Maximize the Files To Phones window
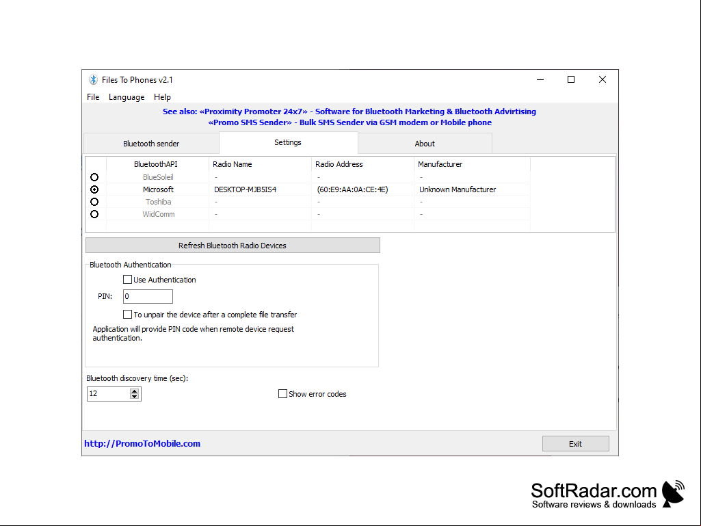The width and height of the screenshot is (701, 526). click(x=571, y=79)
